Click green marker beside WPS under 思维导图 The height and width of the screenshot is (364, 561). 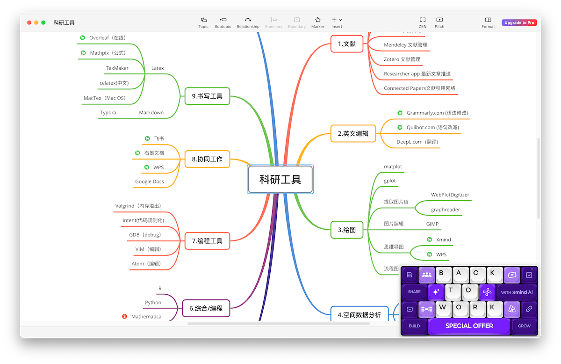pyautogui.click(x=429, y=255)
